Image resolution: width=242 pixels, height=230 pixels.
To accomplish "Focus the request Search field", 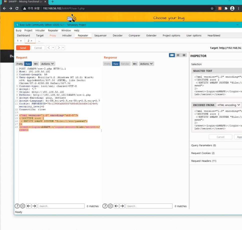I will point(61,206).
